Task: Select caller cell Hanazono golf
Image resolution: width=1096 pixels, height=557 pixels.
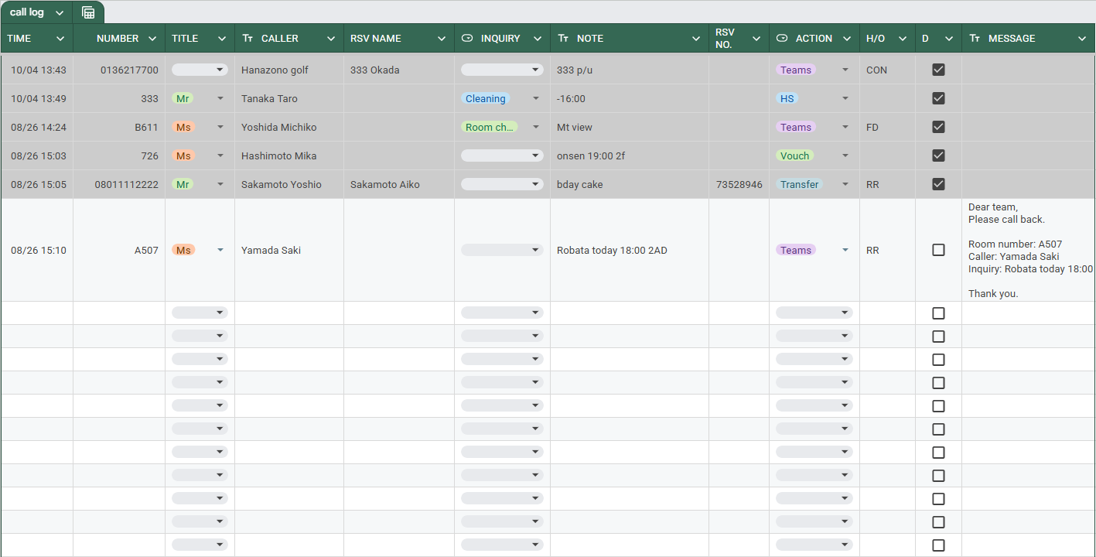Action: 289,70
